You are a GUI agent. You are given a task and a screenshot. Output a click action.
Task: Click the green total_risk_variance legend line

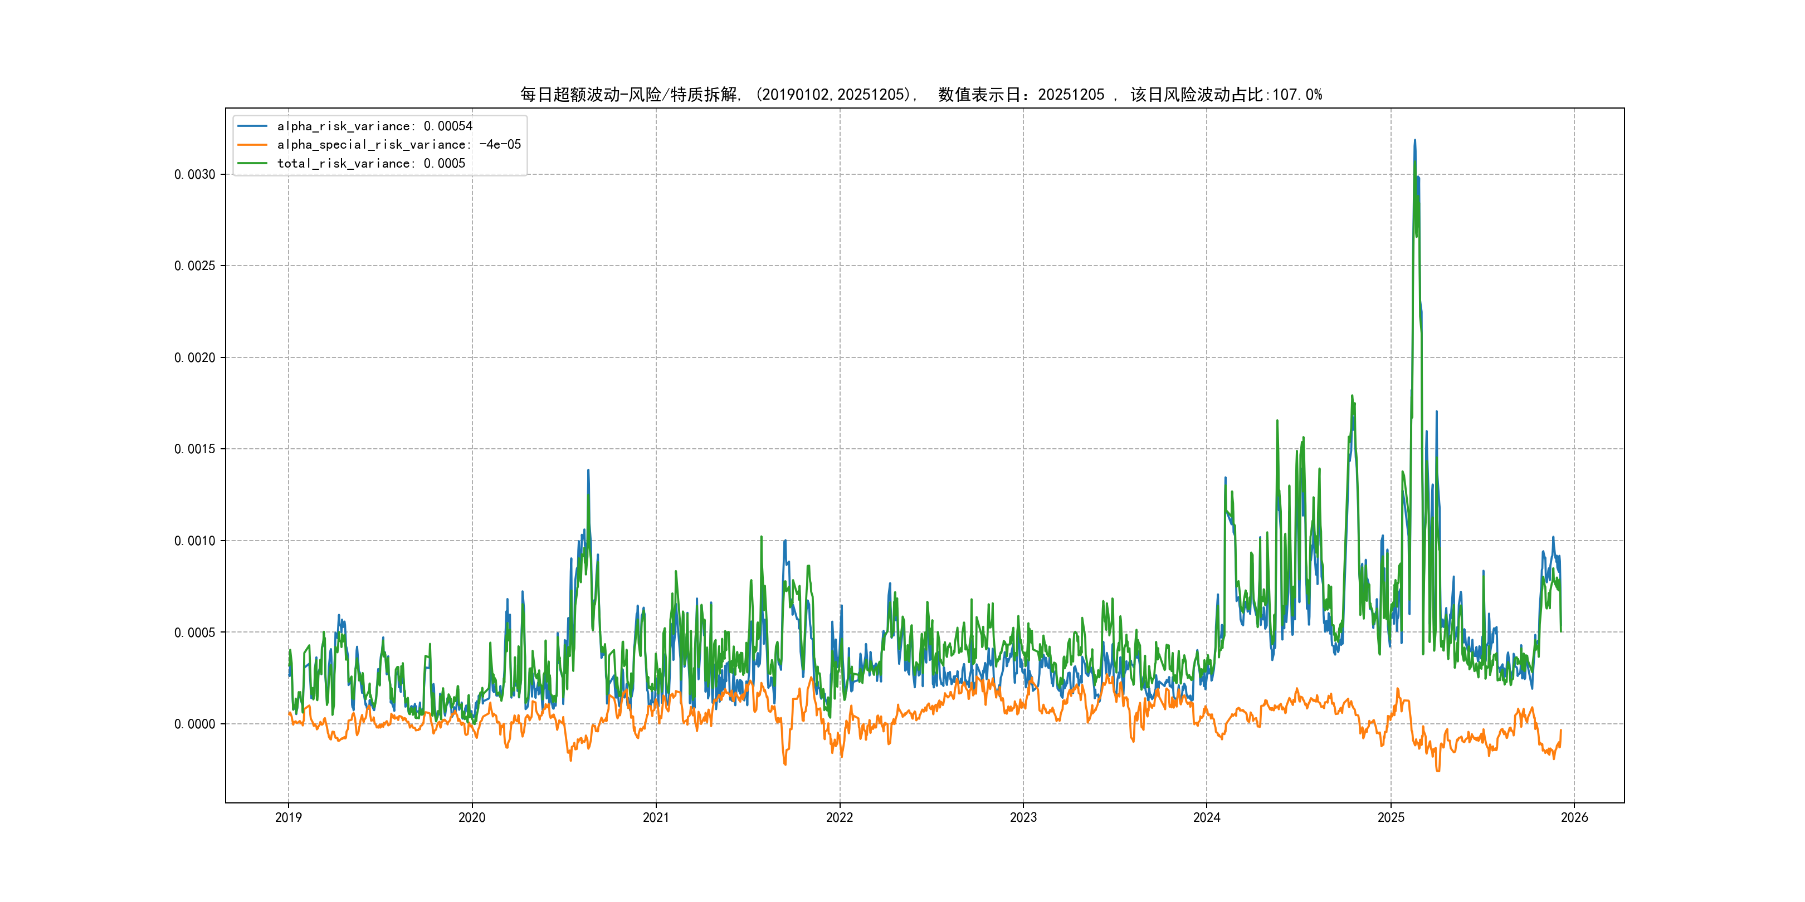252,163
